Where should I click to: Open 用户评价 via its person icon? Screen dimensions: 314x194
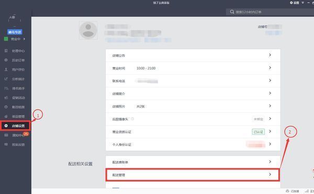pos(6,69)
